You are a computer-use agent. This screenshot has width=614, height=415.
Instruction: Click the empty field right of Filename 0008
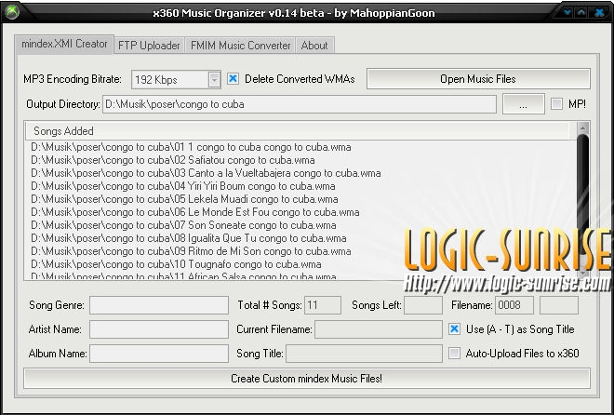click(x=559, y=305)
